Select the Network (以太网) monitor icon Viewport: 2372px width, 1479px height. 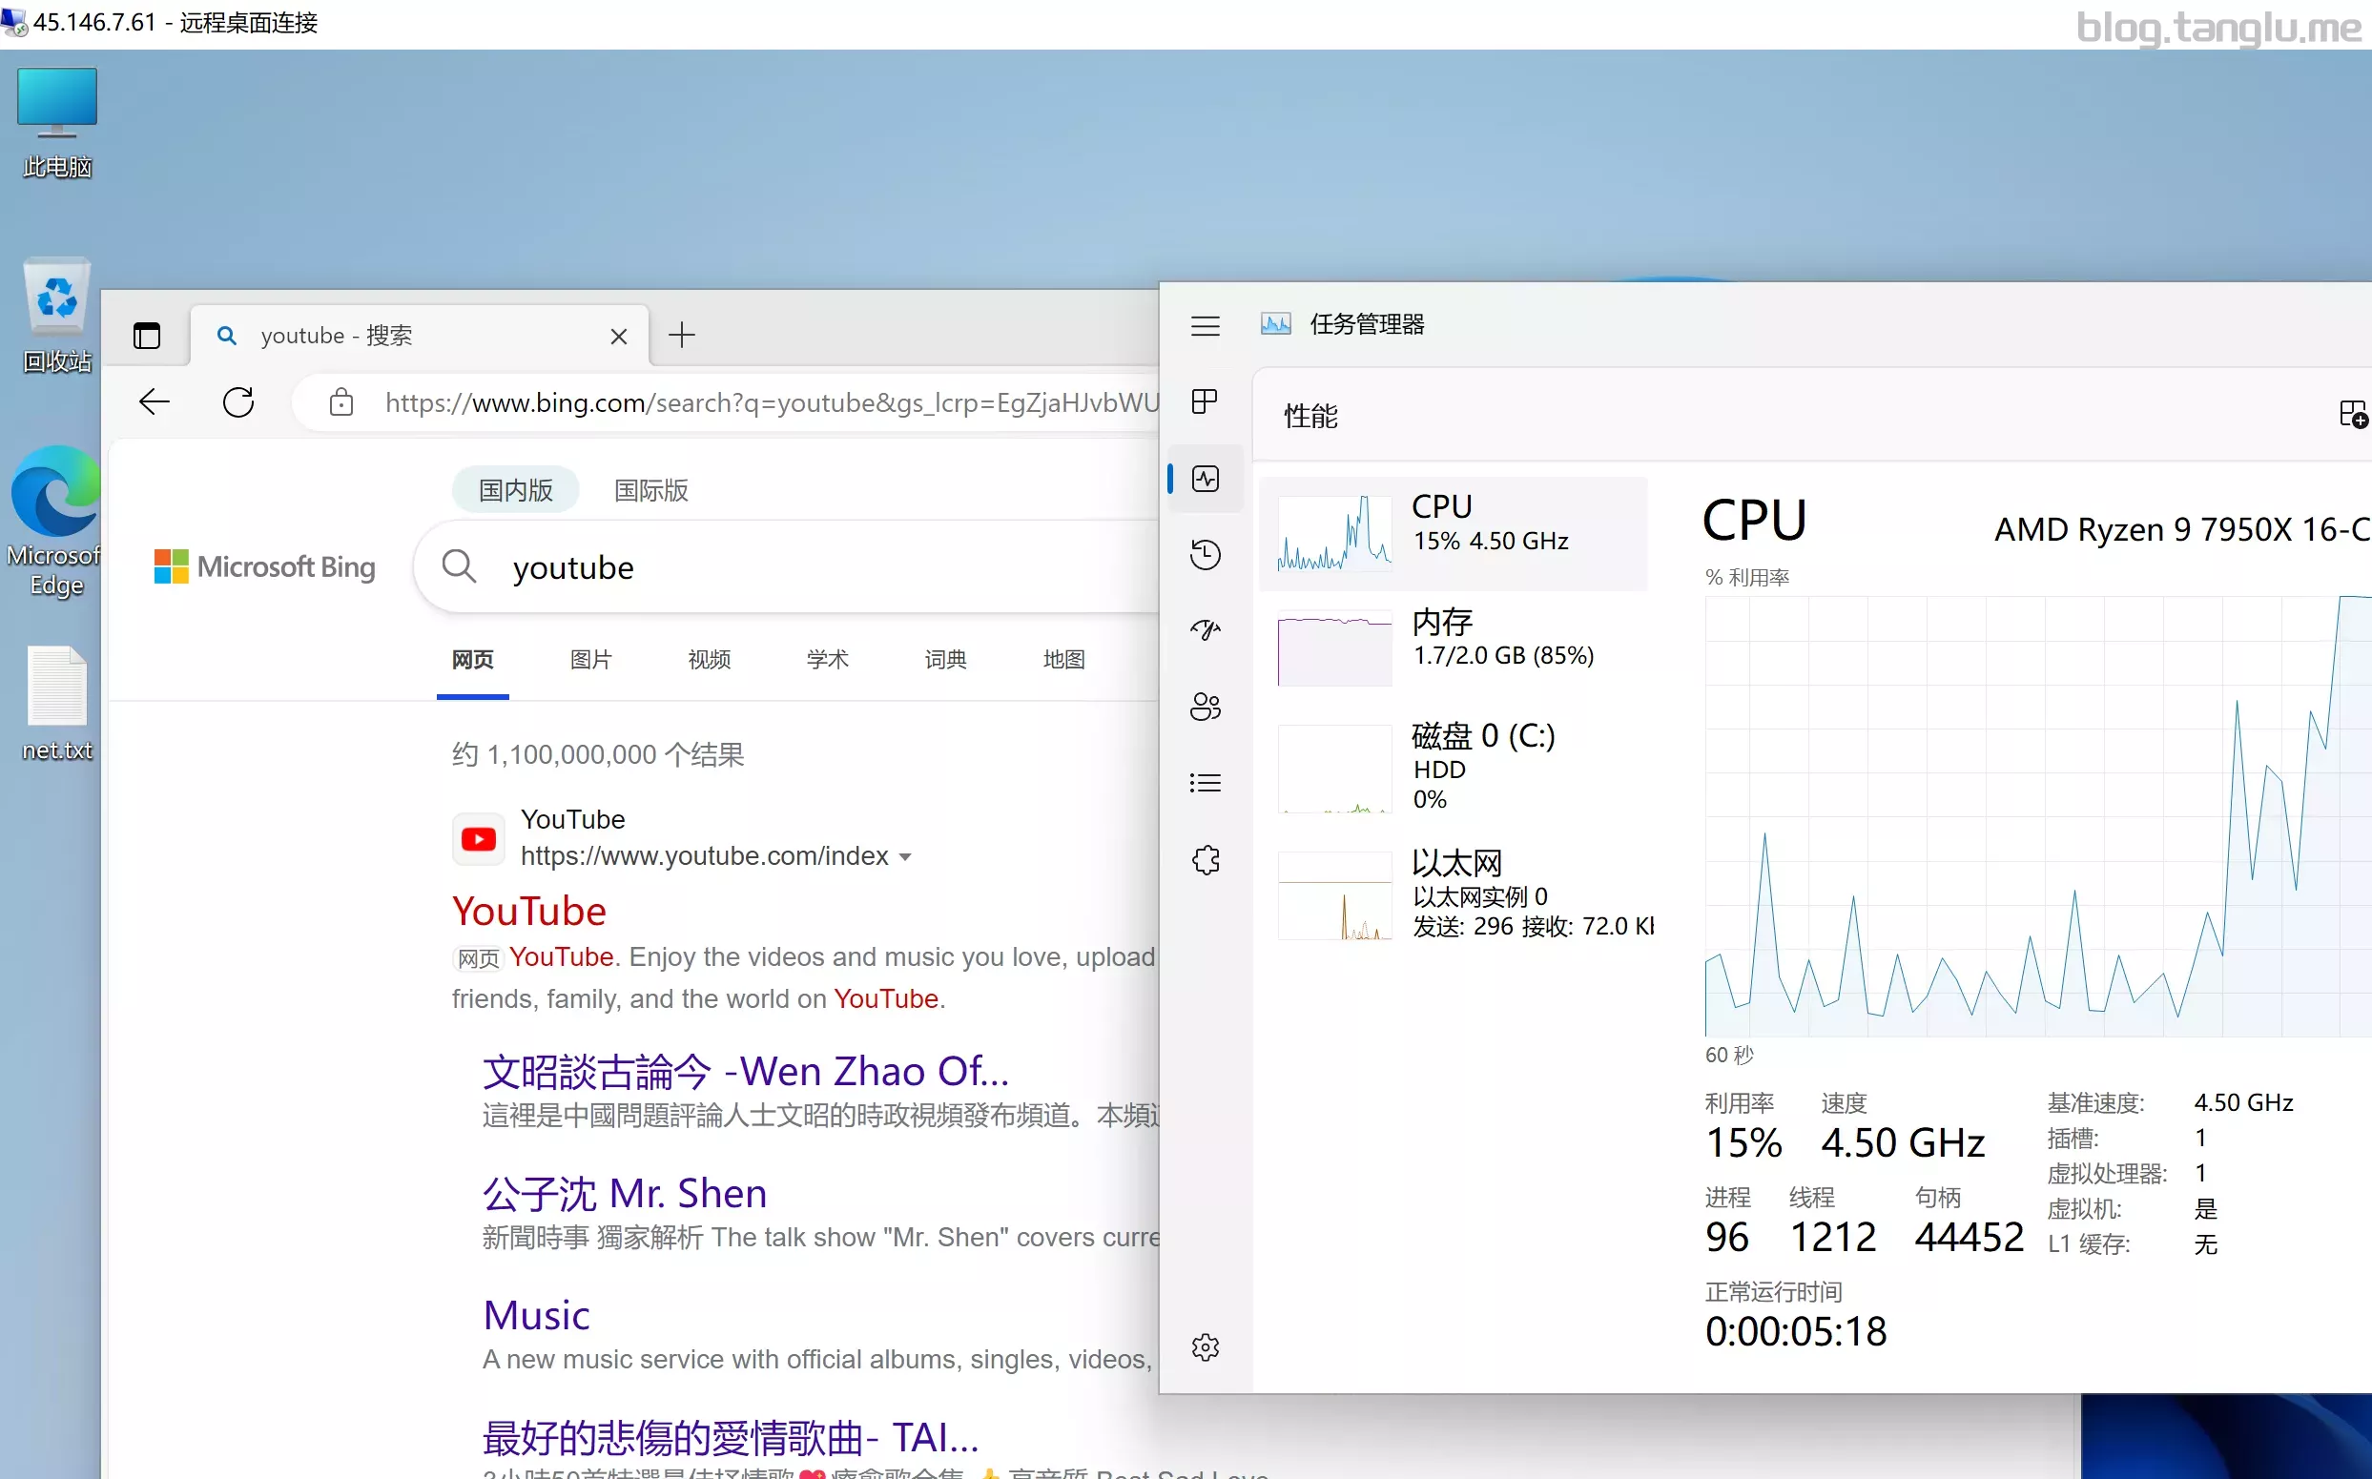pos(1334,892)
